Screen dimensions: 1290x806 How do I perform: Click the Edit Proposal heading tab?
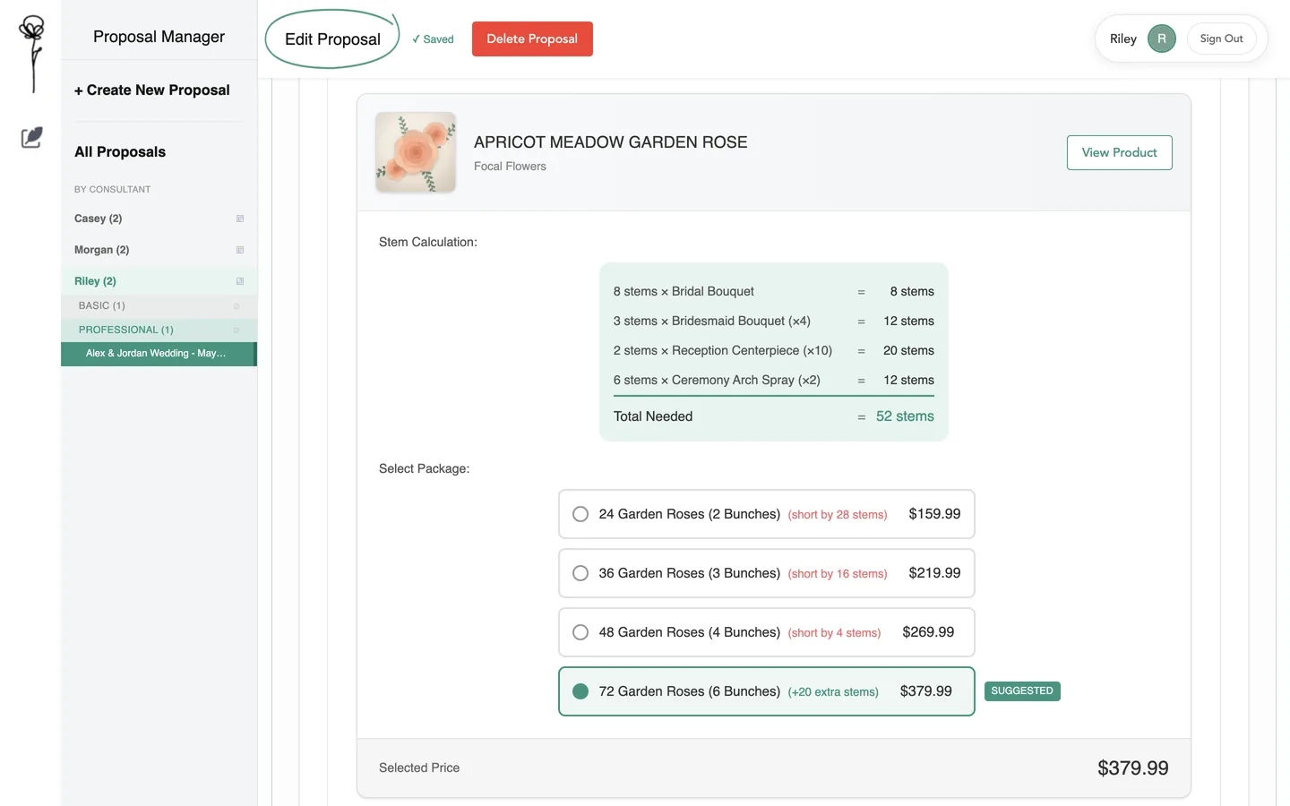tap(332, 39)
